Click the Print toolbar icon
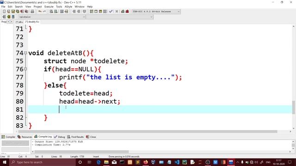 tap(32, 12)
